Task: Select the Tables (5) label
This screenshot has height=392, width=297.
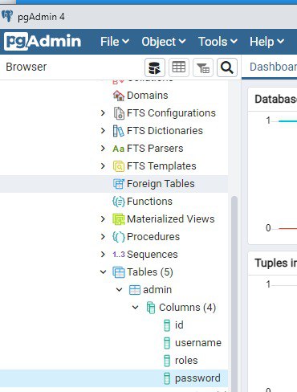Action: pos(150,272)
